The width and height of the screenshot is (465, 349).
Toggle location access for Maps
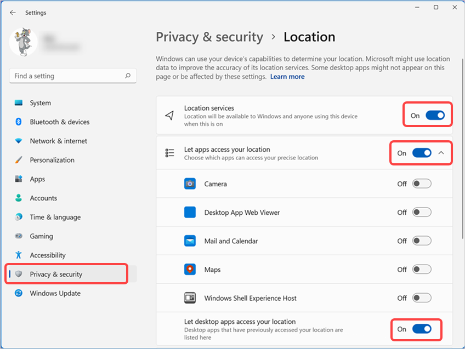422,270
